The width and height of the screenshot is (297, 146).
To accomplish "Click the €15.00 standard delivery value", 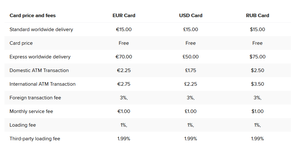I will tap(124, 30).
